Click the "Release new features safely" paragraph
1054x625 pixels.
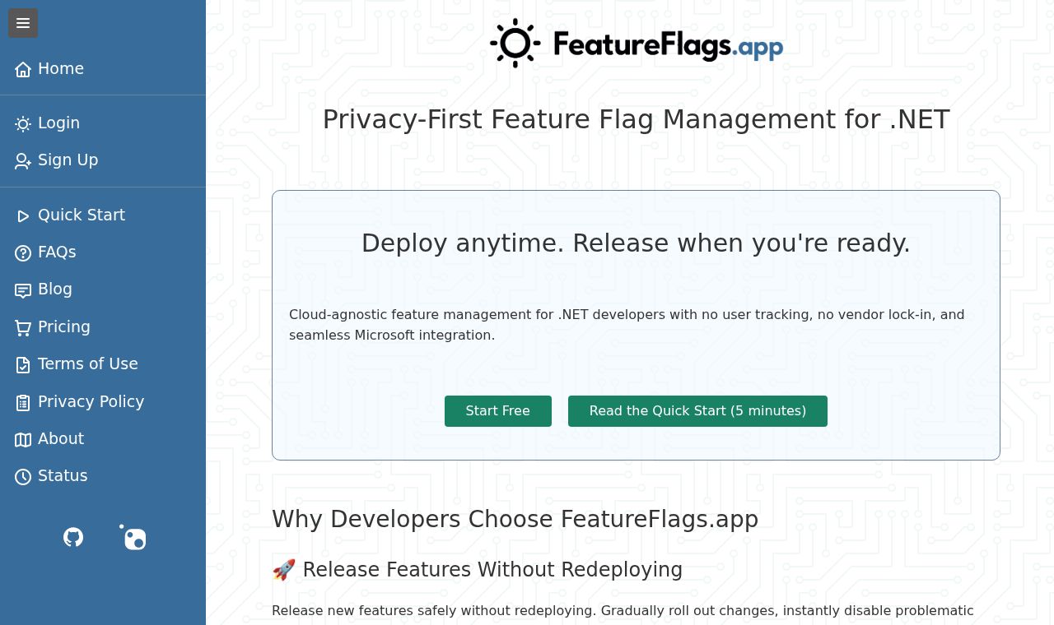[623, 611]
